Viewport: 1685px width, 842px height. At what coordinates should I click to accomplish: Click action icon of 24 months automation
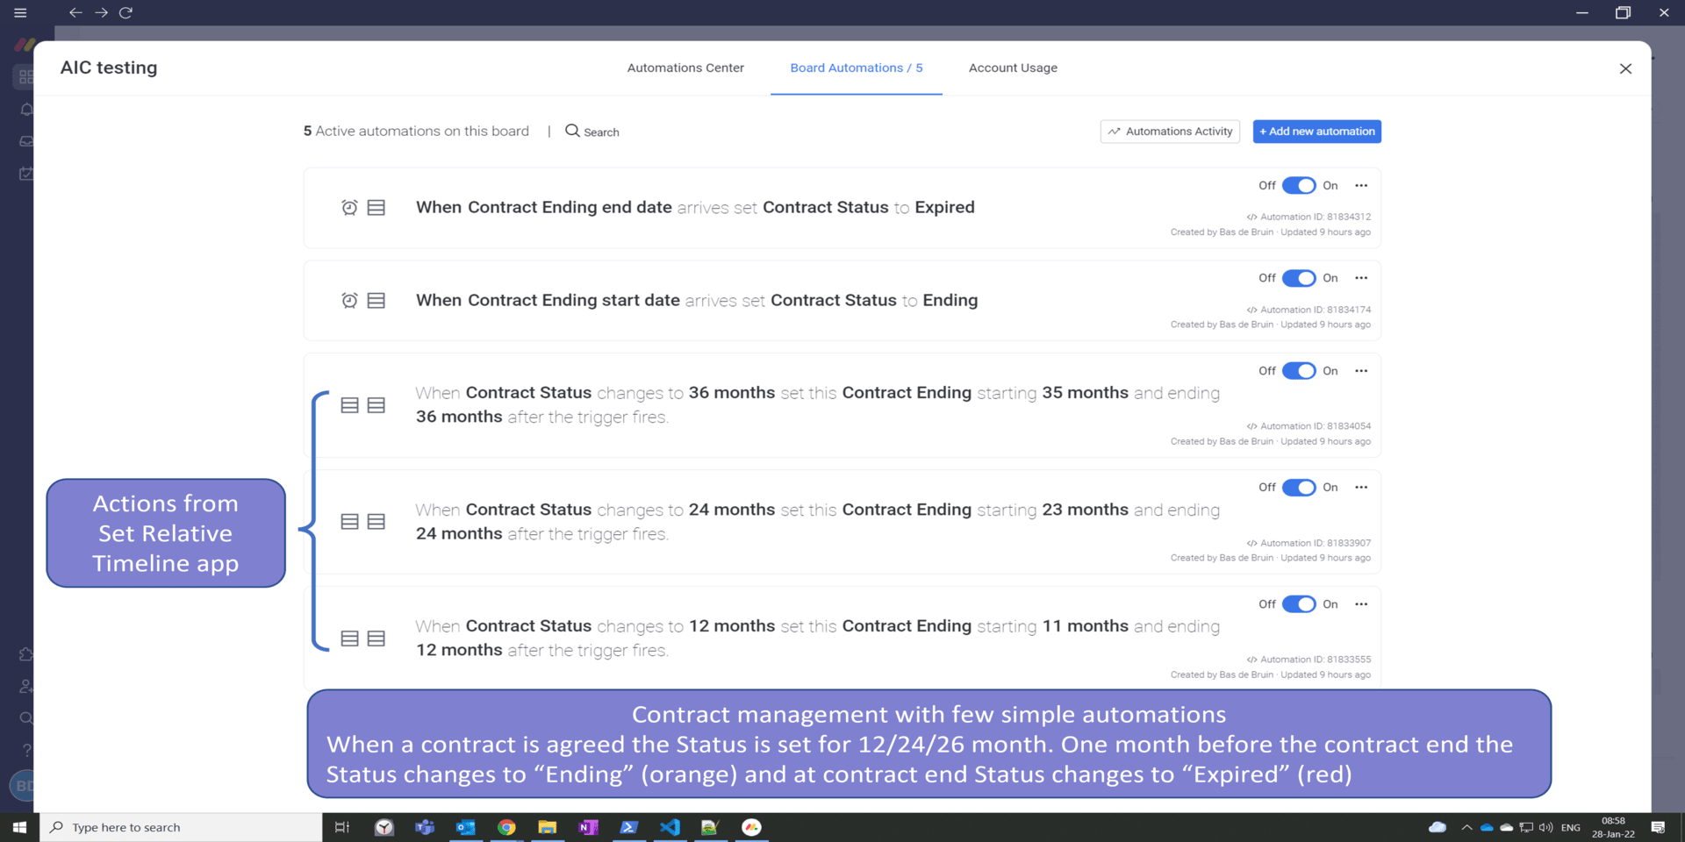(376, 522)
